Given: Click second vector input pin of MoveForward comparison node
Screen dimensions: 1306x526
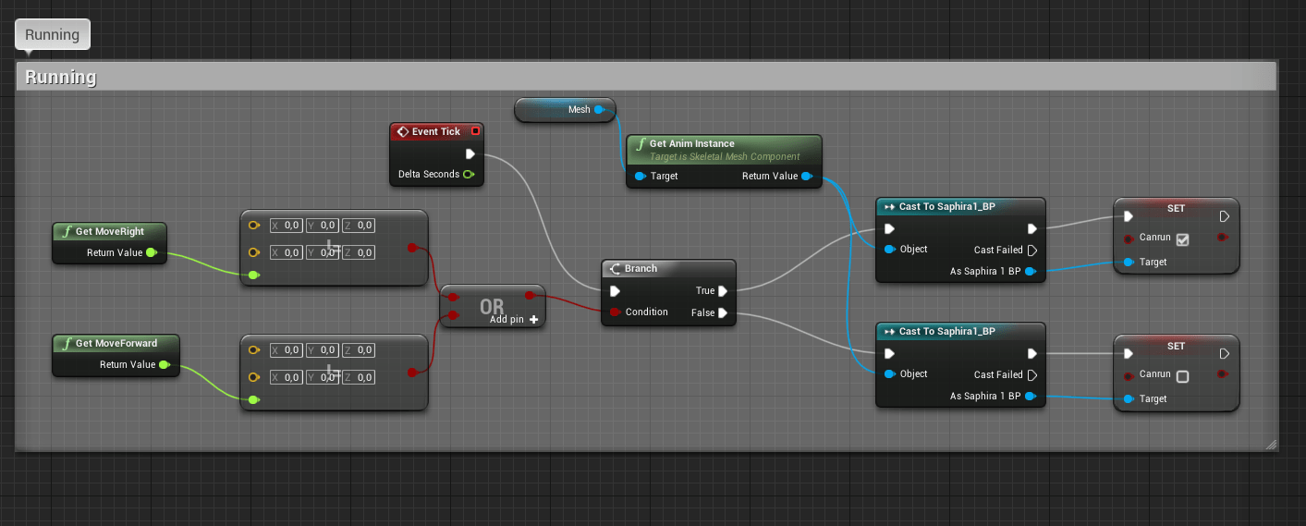Looking at the screenshot, I should 254,377.
